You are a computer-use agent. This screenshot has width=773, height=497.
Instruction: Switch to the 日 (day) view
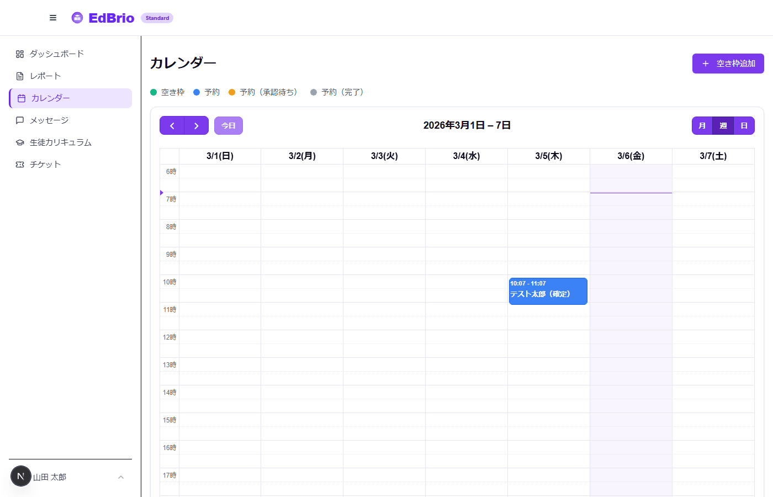[x=744, y=125]
